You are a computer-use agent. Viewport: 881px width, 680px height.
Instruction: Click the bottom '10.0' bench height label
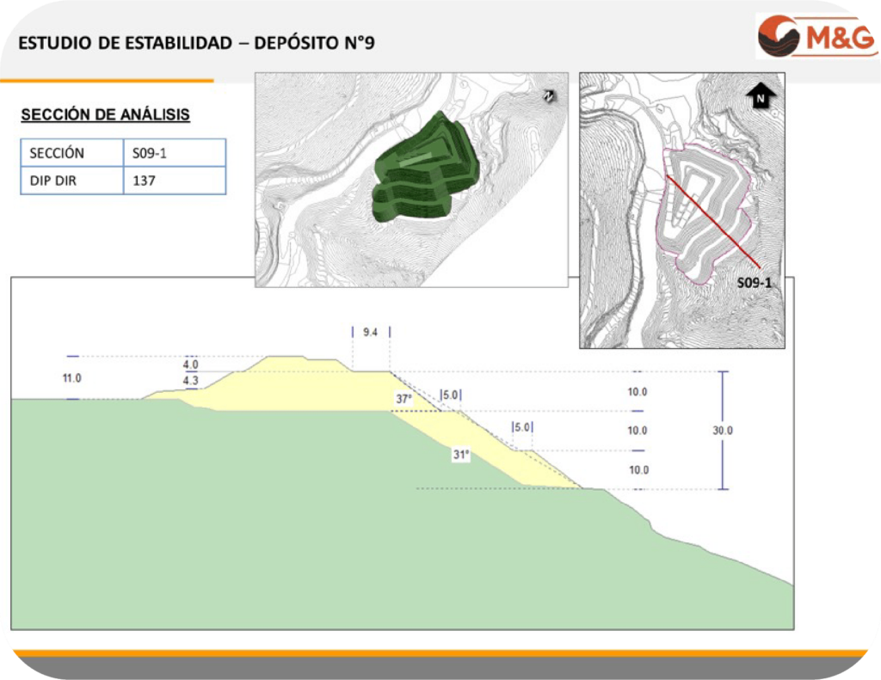tap(638, 469)
